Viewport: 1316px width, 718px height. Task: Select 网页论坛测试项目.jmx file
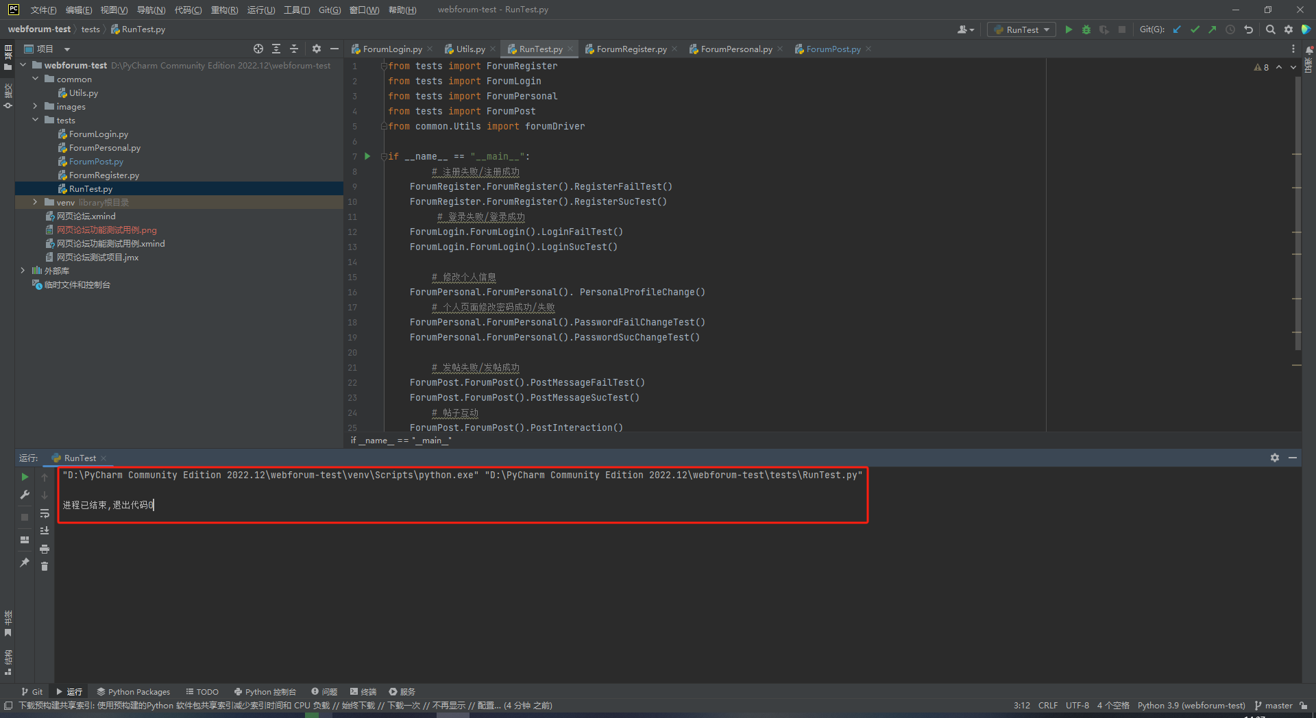click(97, 257)
